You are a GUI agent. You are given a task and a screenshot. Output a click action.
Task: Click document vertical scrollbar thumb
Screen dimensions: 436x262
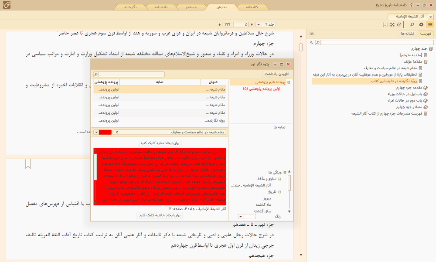301,47
